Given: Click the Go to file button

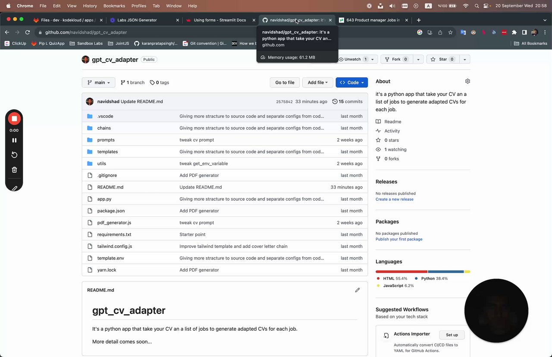Looking at the screenshot, I should coord(285,82).
